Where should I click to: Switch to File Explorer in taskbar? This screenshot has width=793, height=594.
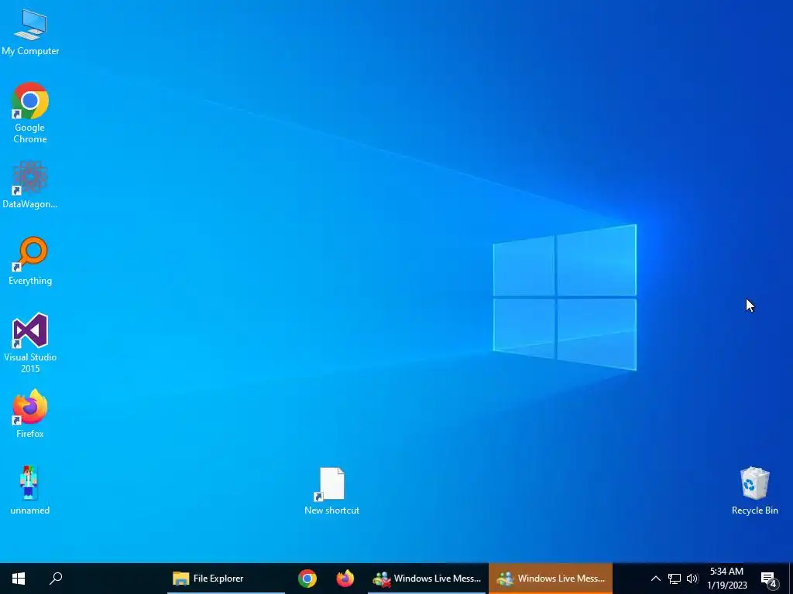click(x=225, y=579)
